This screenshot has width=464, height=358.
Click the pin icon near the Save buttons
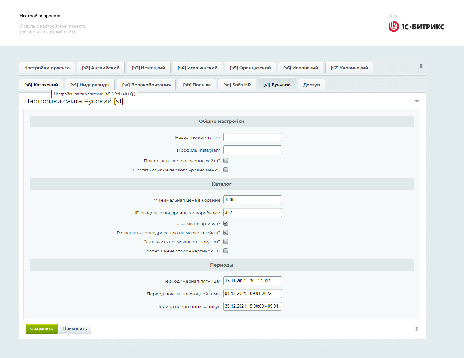pyautogui.click(x=417, y=330)
